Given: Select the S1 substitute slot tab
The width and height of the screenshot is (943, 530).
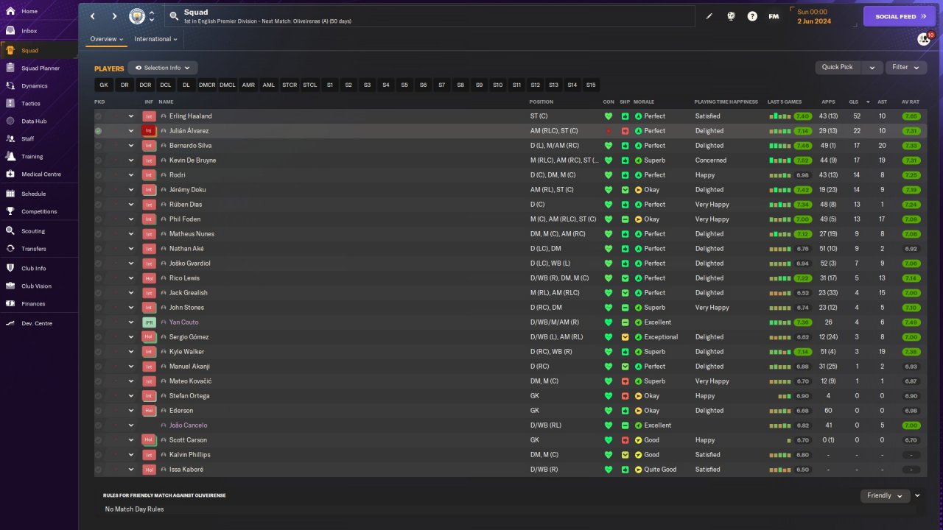Looking at the screenshot, I should click(330, 85).
